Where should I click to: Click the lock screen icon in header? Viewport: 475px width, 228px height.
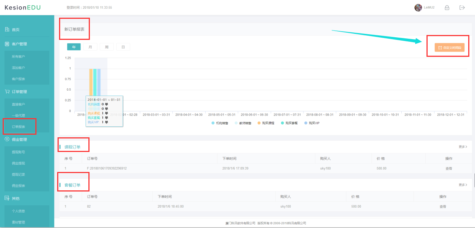pyautogui.click(x=447, y=8)
